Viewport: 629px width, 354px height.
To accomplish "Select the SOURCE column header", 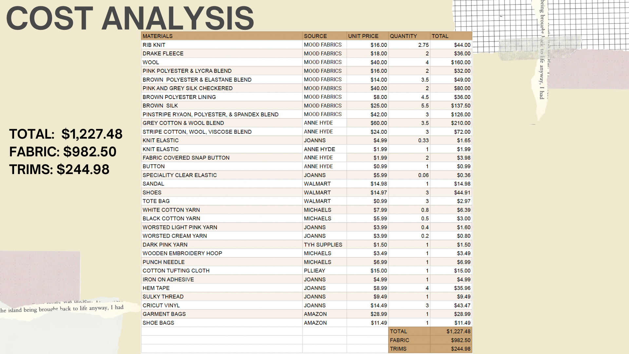I will pos(324,36).
